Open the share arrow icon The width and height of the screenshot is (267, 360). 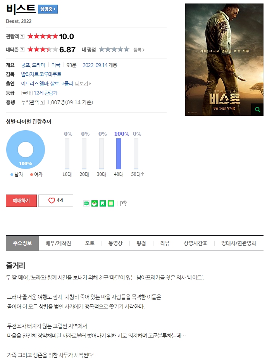pyautogui.click(x=124, y=203)
